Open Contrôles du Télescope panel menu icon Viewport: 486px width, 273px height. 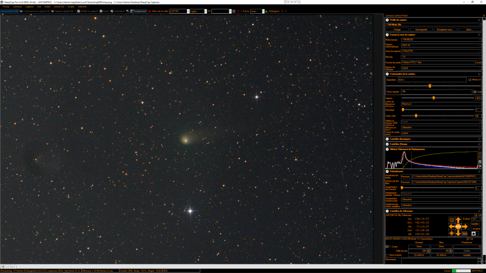point(479,211)
